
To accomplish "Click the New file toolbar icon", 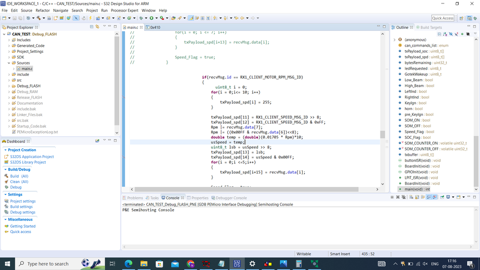I will (4, 18).
